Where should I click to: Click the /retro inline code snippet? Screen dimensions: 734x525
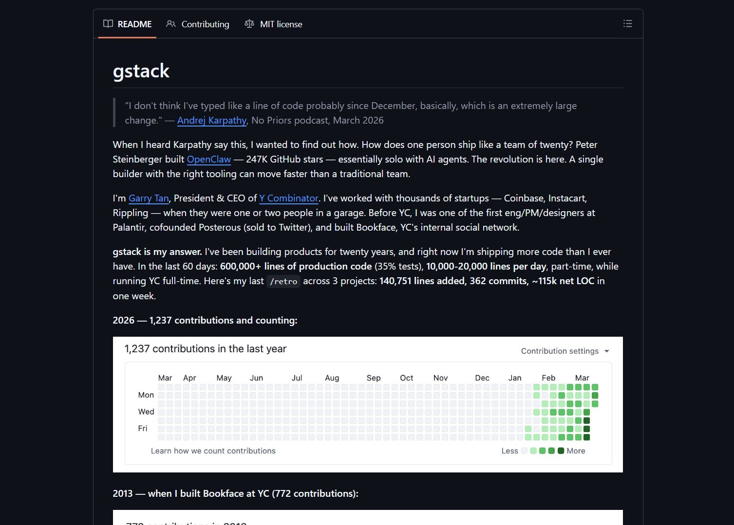pyautogui.click(x=283, y=281)
